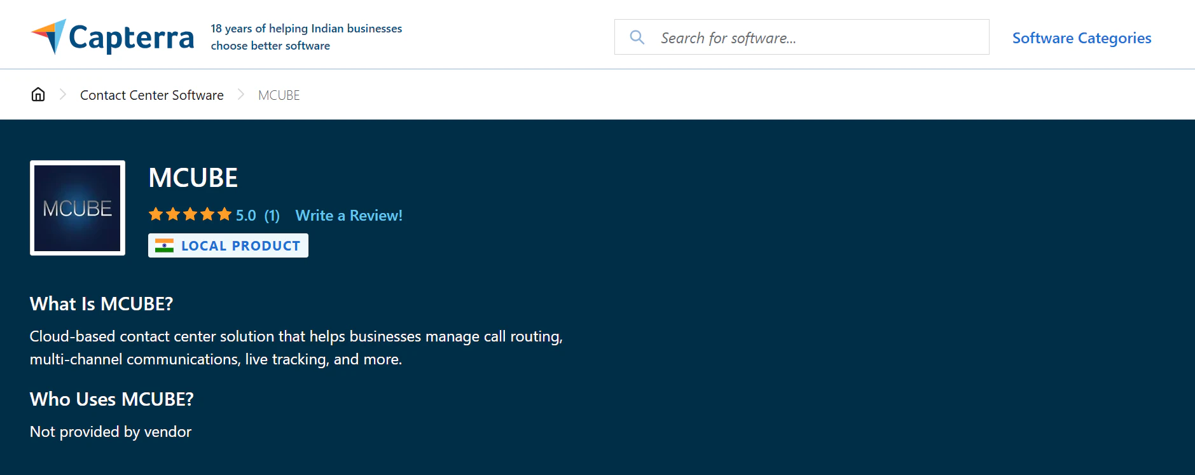Screen dimensions: 1195x475
Task: Click the 5.0 rating score
Action: tap(245, 216)
